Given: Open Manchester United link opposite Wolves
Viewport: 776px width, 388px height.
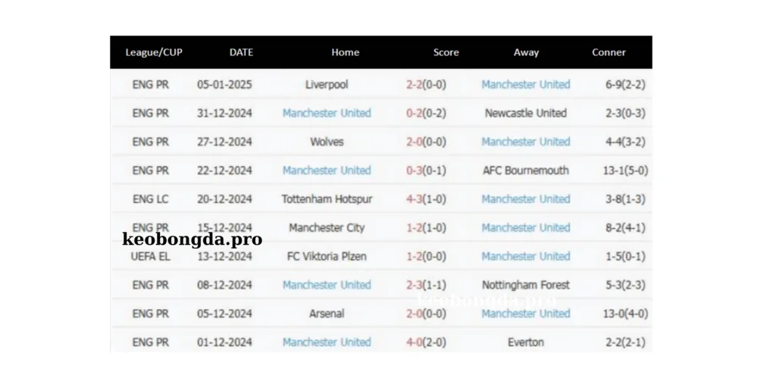Looking at the screenshot, I should pos(525,142).
